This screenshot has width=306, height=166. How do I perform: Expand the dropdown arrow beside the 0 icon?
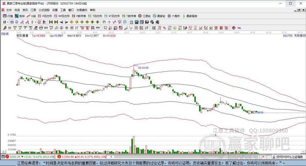click(35, 22)
